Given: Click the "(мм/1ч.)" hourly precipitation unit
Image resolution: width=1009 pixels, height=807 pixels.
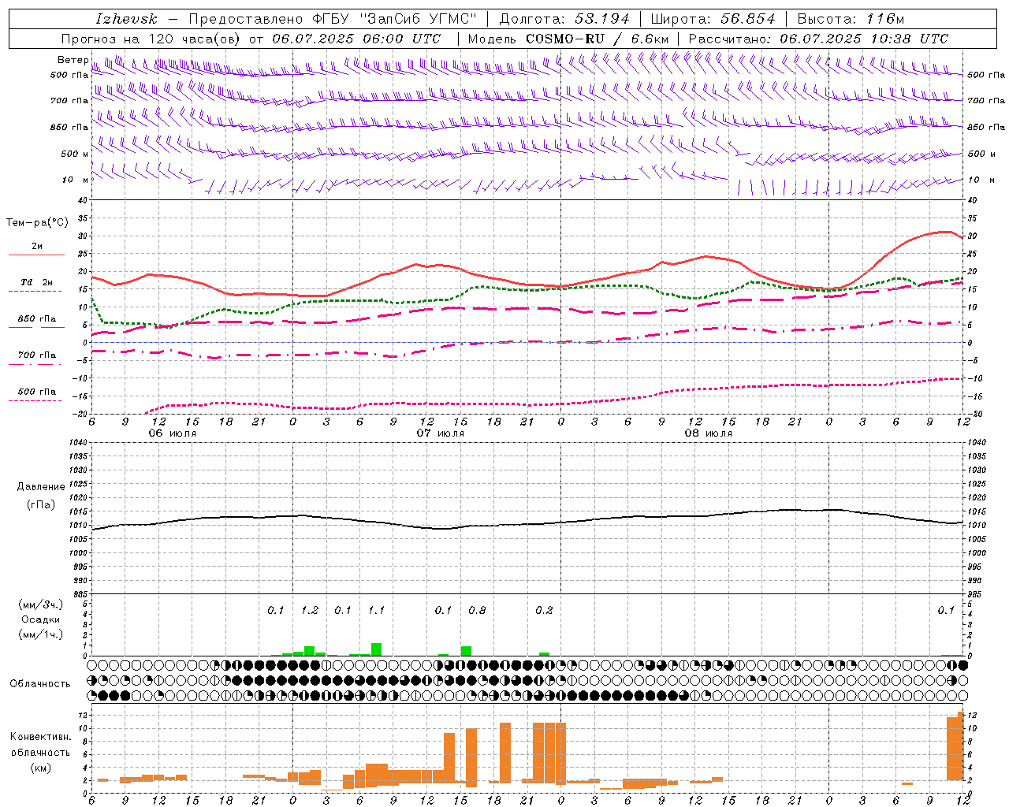Looking at the screenshot, I should (40, 634).
